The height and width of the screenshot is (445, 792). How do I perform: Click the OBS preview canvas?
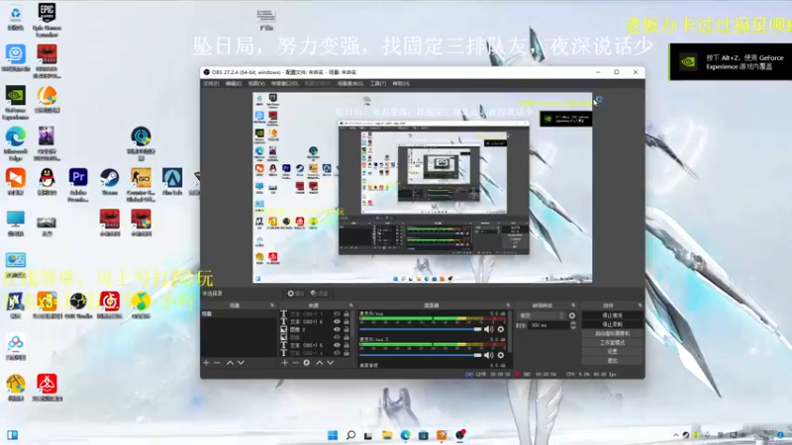tap(423, 187)
